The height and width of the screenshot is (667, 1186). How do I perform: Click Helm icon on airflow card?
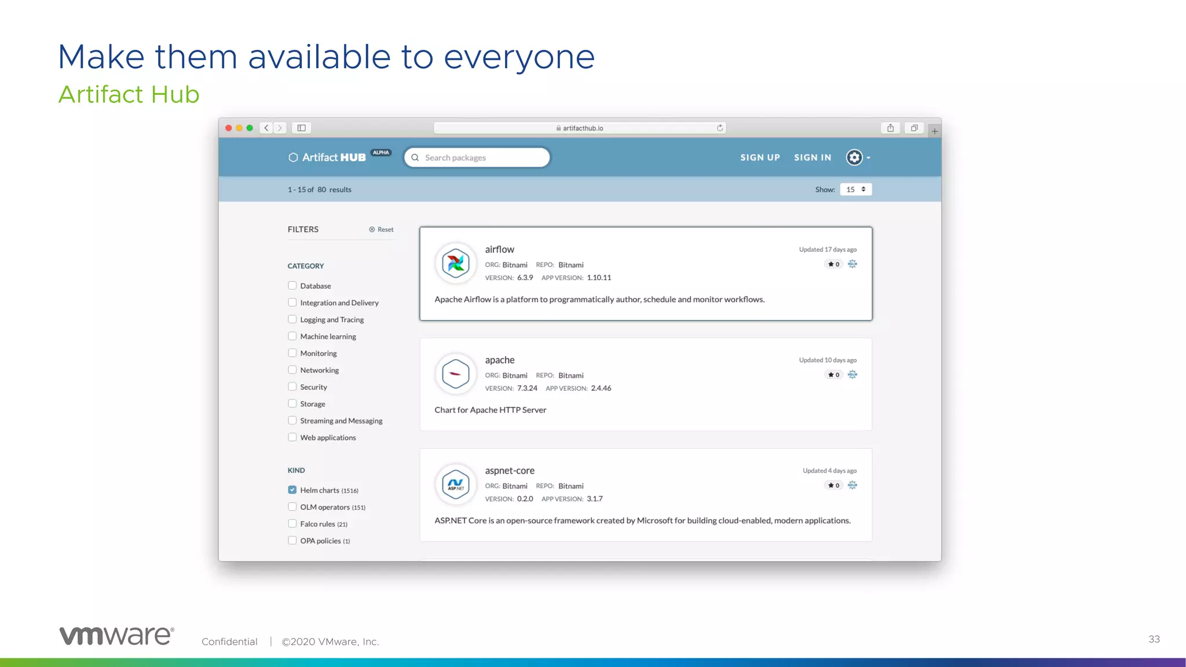[x=852, y=264]
